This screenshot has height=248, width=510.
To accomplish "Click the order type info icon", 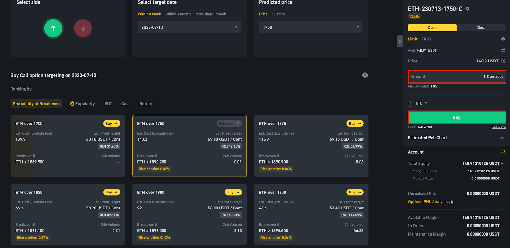I will [x=503, y=39].
